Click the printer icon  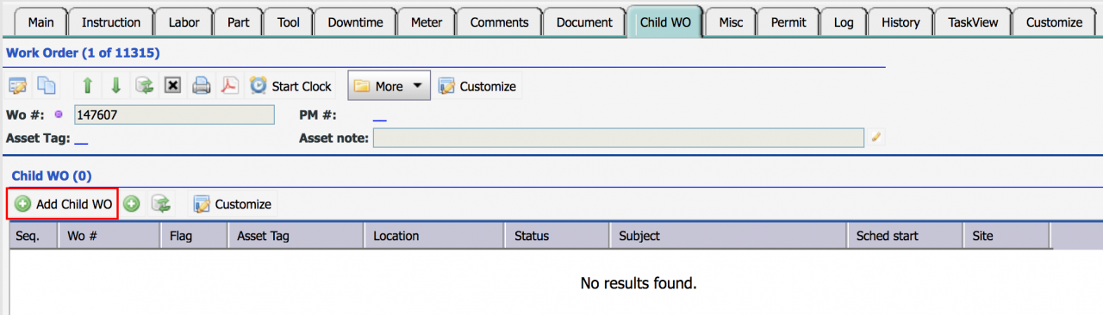201,86
